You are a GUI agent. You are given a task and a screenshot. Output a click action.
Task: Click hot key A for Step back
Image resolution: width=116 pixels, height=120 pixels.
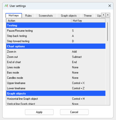pyautogui.click(x=73, y=36)
